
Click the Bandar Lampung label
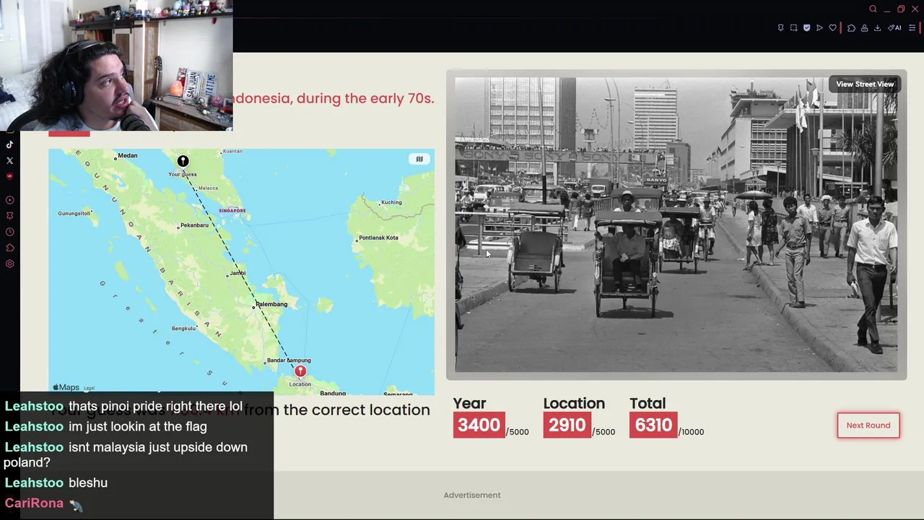(289, 360)
